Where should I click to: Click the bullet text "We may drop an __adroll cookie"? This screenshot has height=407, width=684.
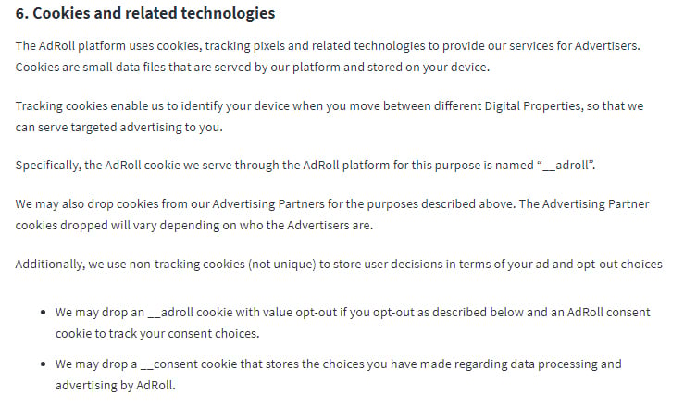pos(353,323)
